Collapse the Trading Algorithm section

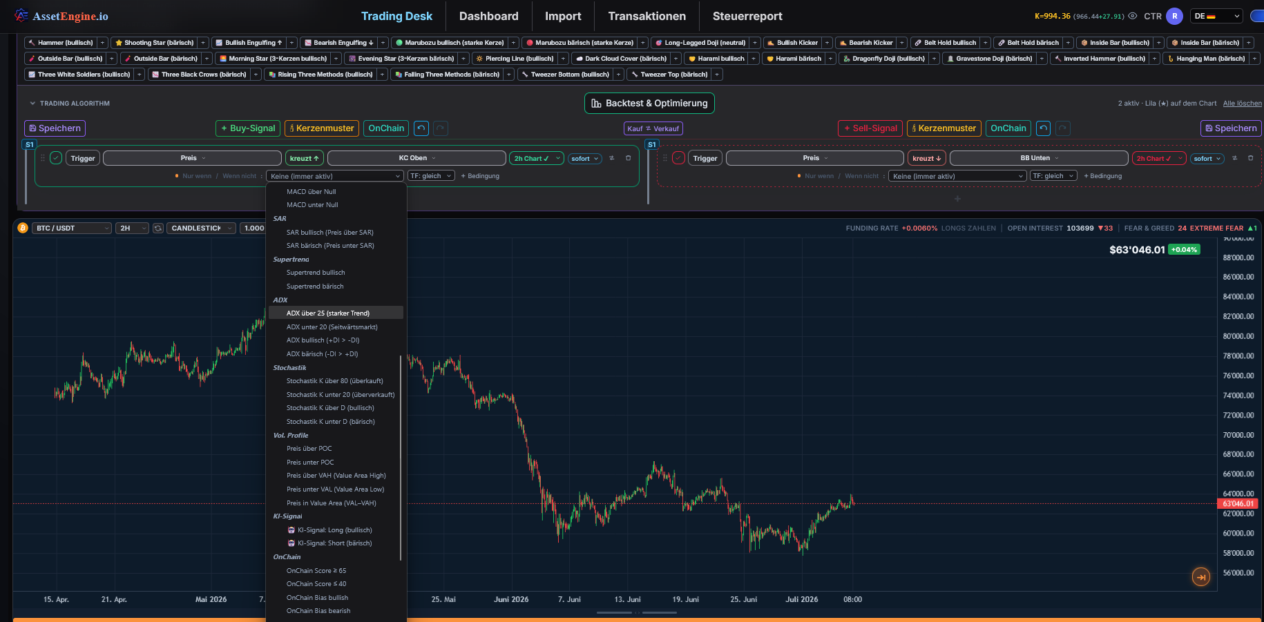32,104
